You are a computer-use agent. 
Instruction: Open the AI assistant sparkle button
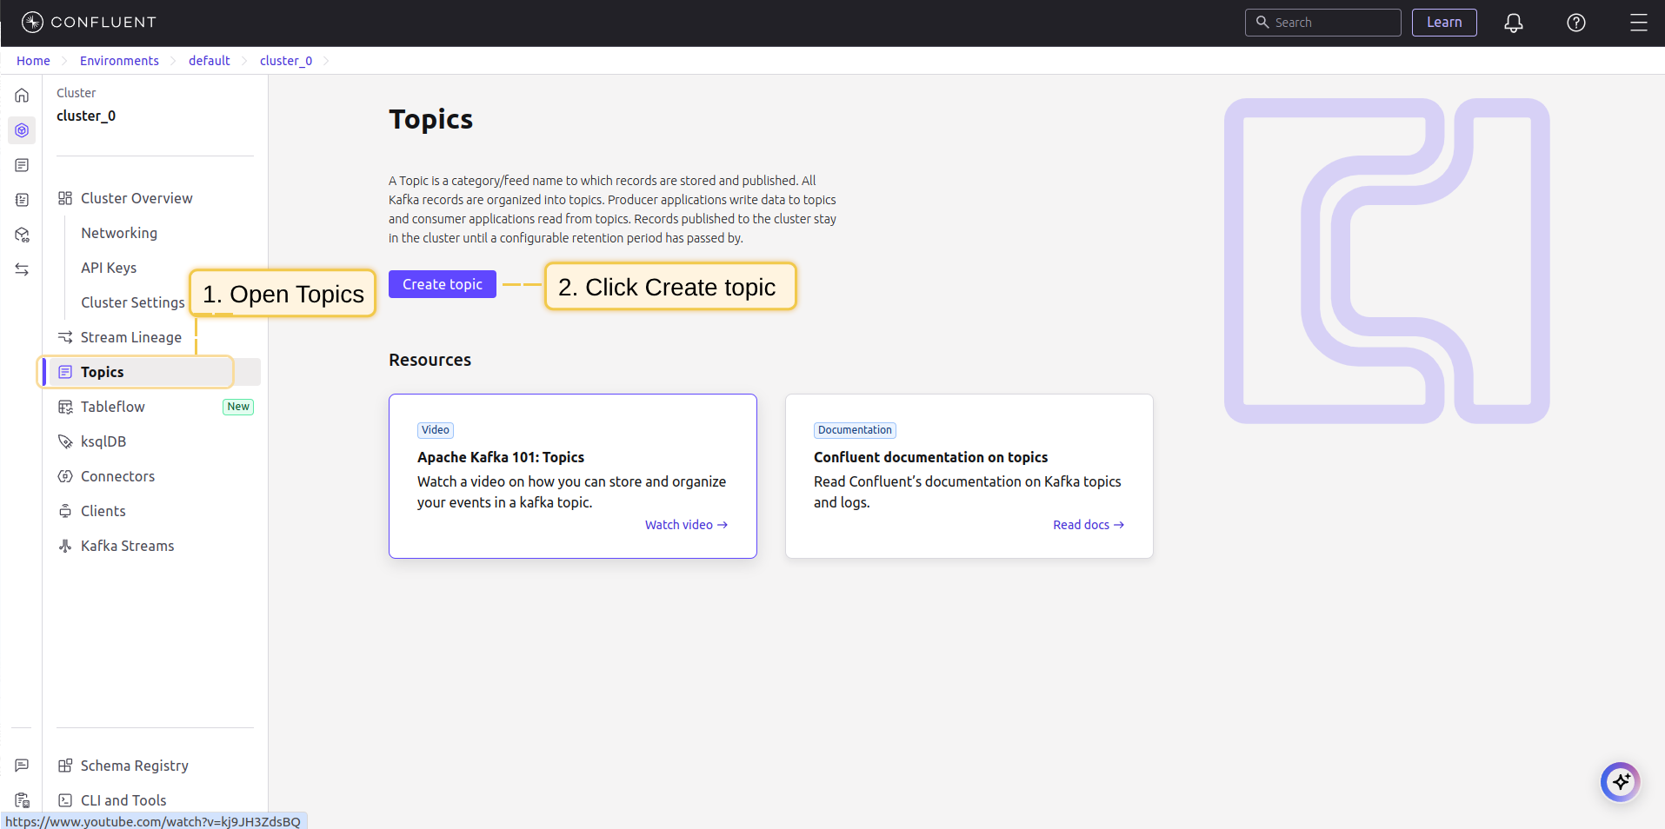click(x=1620, y=782)
